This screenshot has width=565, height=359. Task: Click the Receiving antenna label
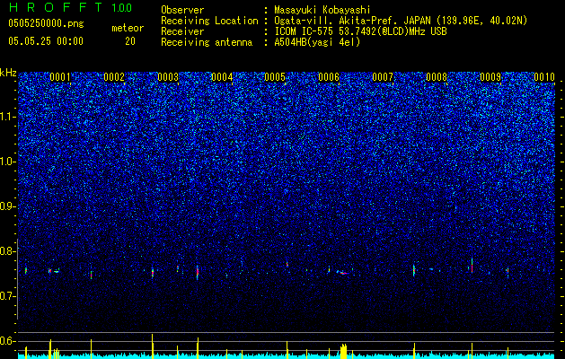click(x=207, y=42)
